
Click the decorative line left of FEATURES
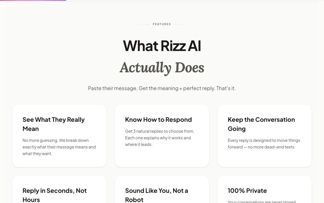tap(143, 24)
